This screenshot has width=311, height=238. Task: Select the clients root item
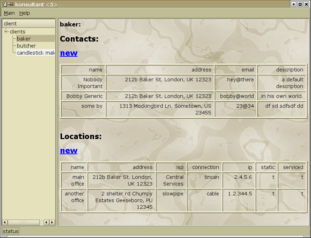click(18, 32)
